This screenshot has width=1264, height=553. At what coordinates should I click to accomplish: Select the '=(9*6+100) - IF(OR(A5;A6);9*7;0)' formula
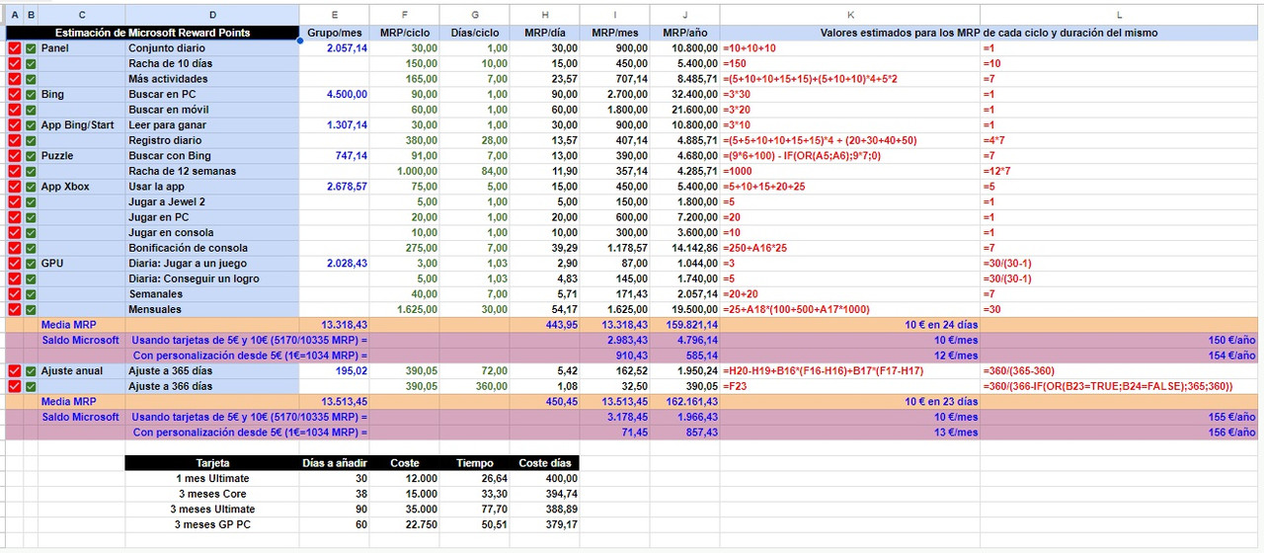[850, 156]
